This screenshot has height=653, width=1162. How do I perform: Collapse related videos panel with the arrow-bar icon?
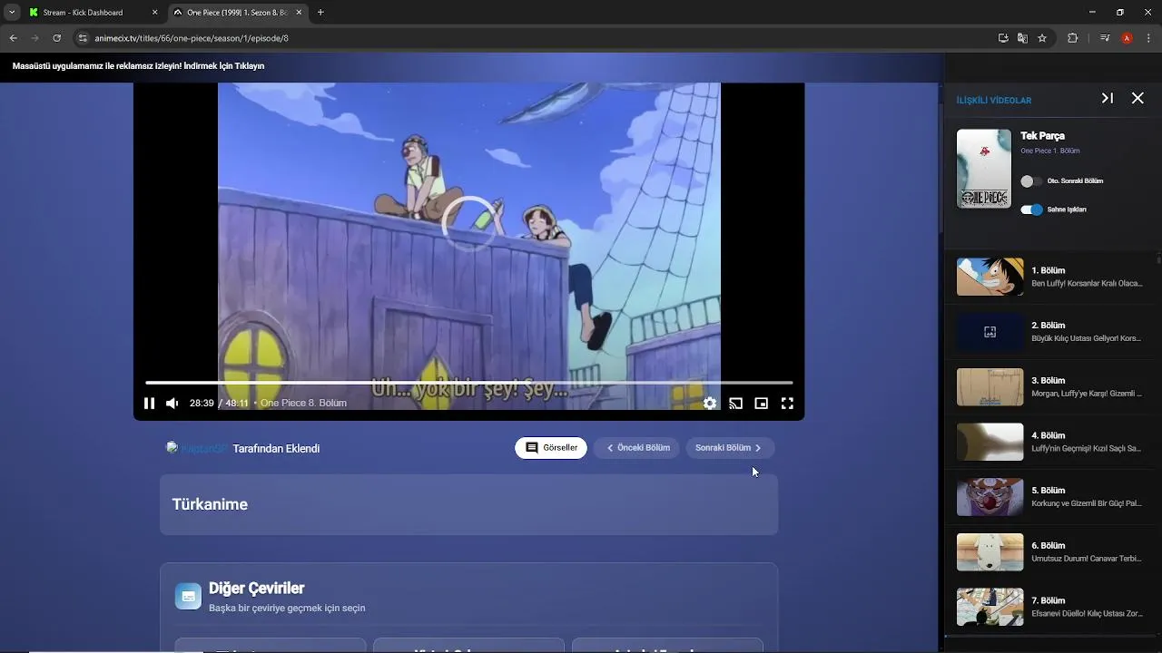coord(1108,98)
